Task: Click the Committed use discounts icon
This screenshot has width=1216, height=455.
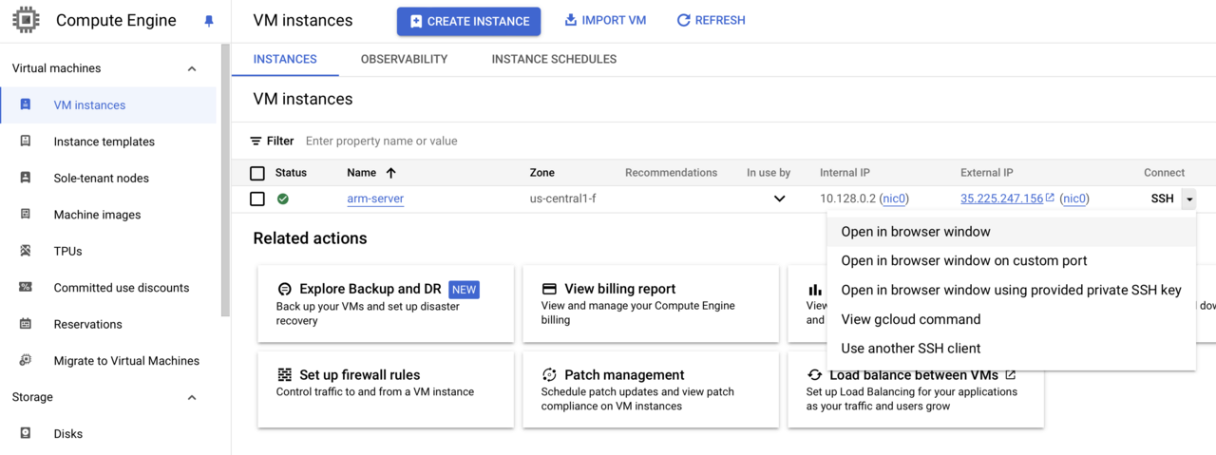Action: point(26,287)
